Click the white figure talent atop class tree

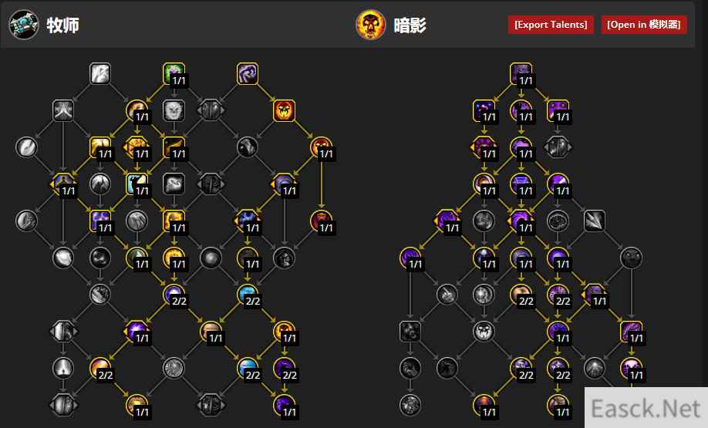point(100,73)
